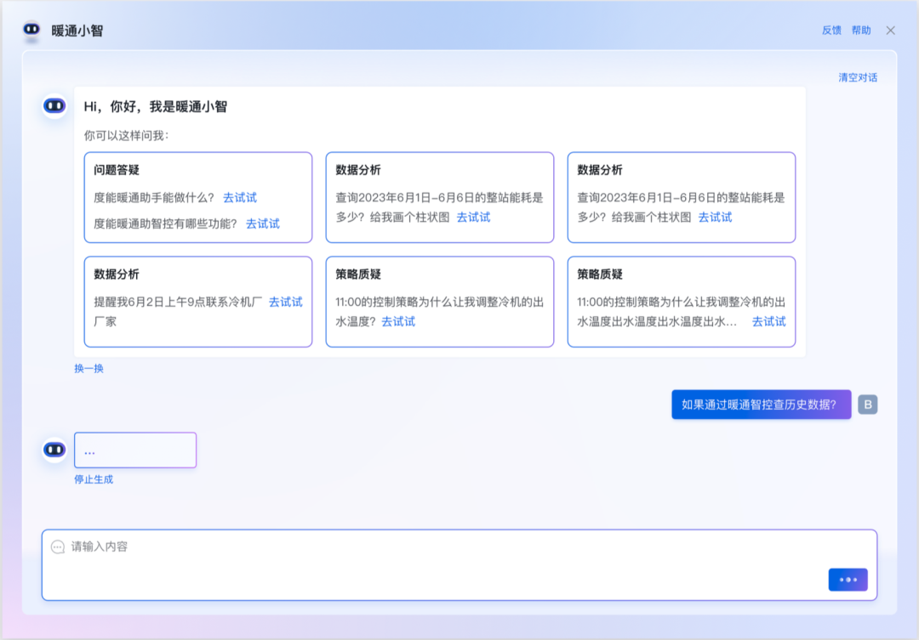
Task: Click 去试试 in the truncated 策略质疑 card
Action: pyautogui.click(x=768, y=321)
